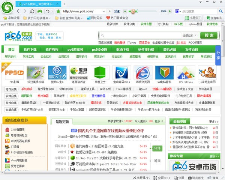
Task: Open 热门游戏大全 heart bookmark
Action: [x=117, y=18]
